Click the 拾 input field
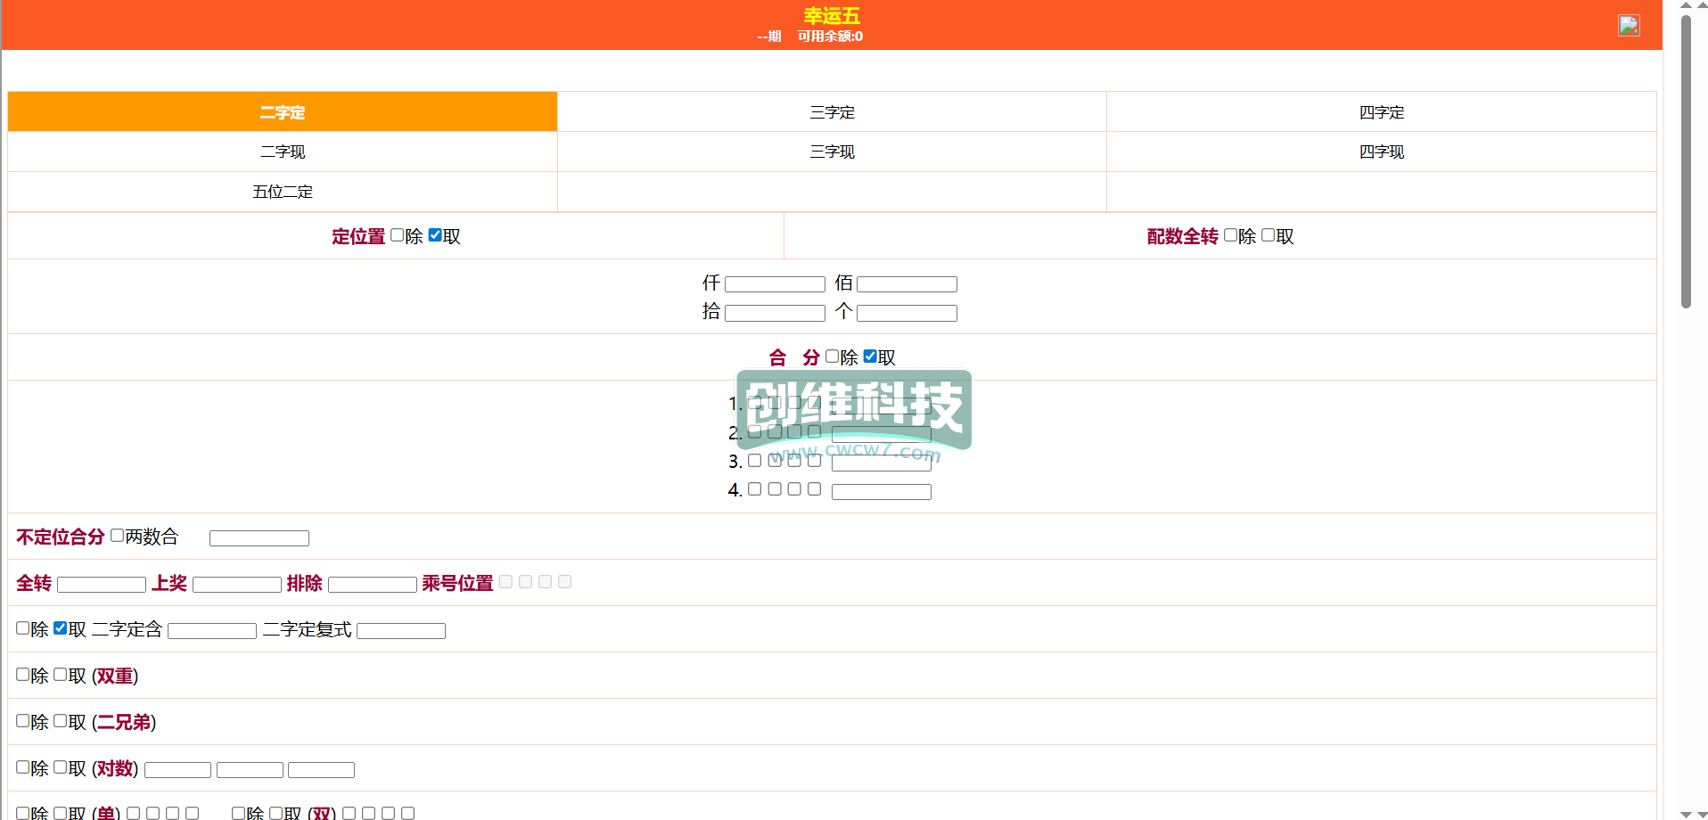The image size is (1708, 820). point(775,313)
